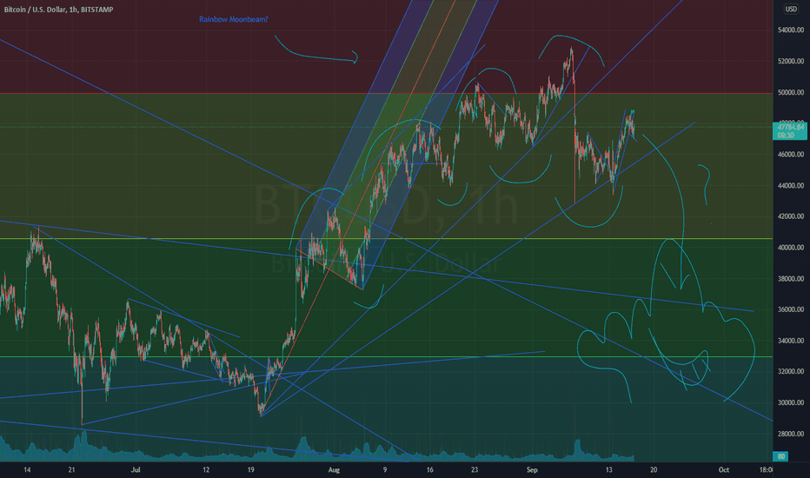The image size is (810, 478).
Task: Click the 42000.00 price axis label
Action: [x=790, y=216]
